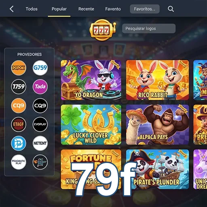
Task: Switch to the Todos tab
Action: (32, 9)
